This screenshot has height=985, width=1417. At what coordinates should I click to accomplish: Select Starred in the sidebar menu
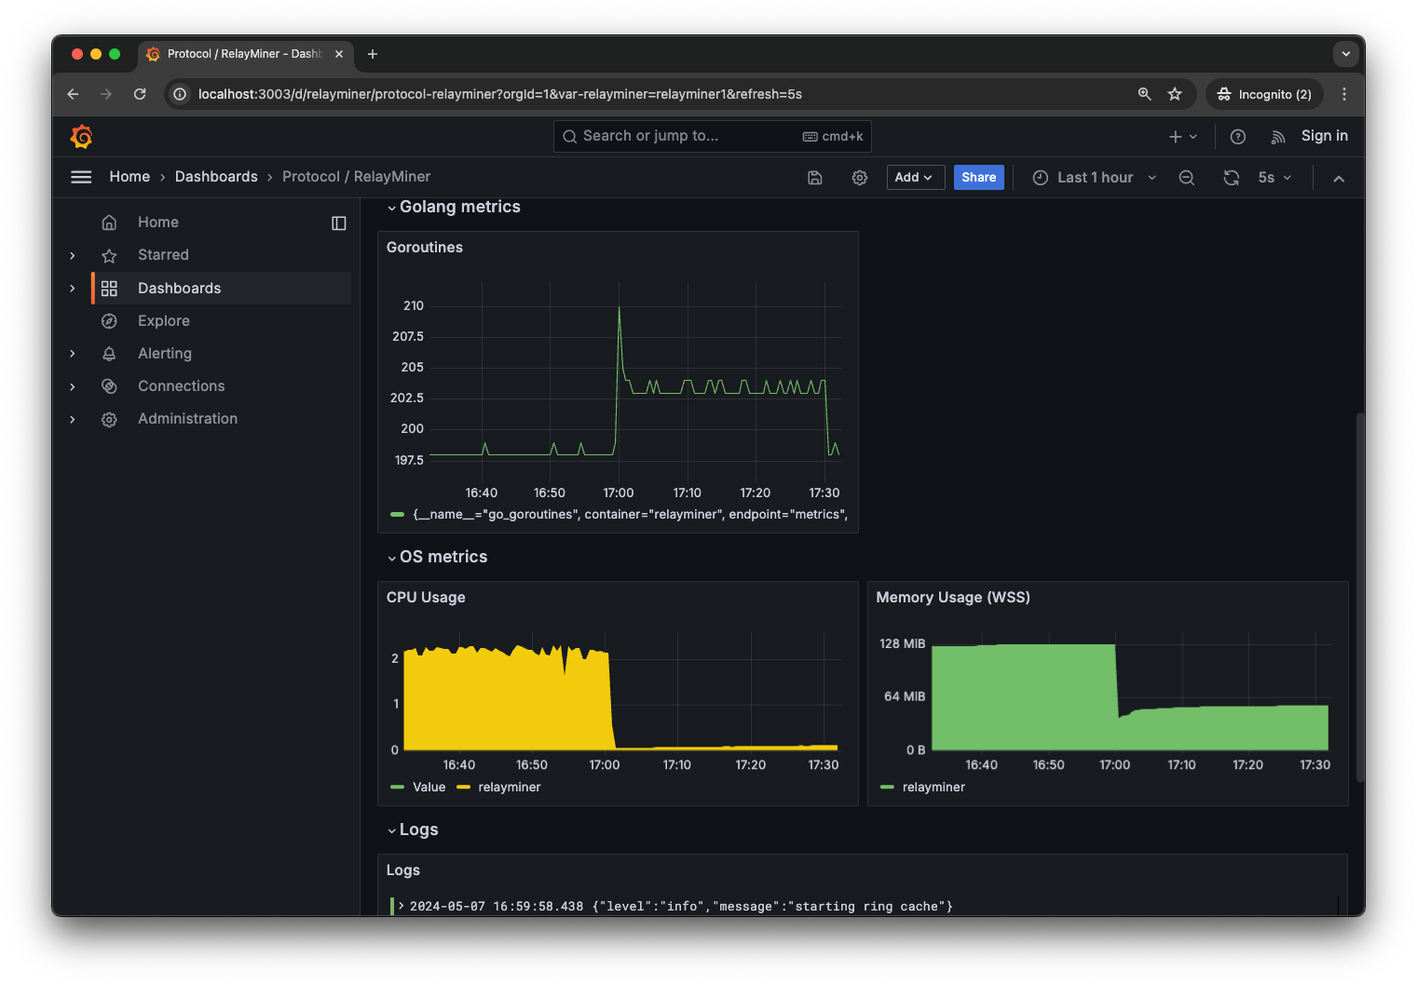[163, 255]
